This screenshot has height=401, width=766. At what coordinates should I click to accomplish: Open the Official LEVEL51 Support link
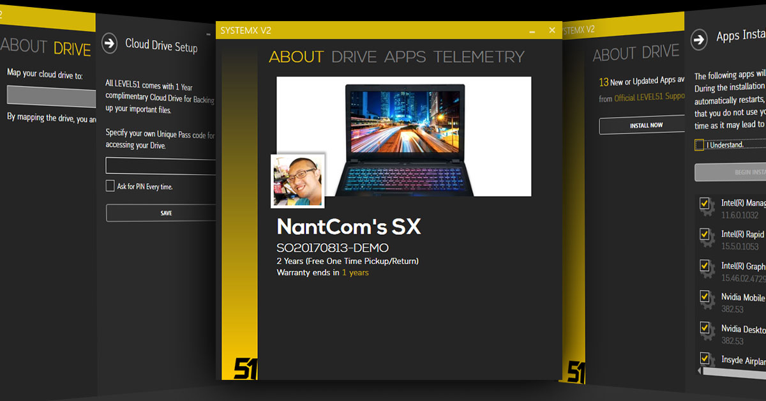[650, 98]
